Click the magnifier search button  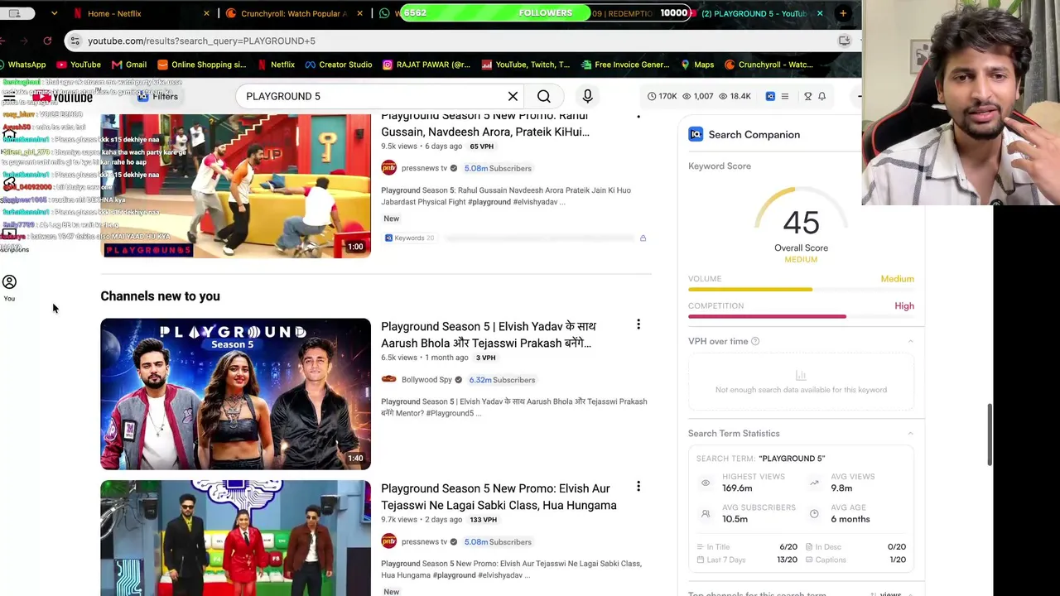[x=543, y=96]
